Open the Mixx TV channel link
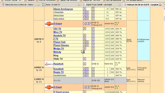 (58, 32)
